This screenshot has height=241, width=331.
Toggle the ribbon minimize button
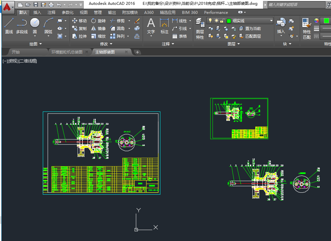240,12
